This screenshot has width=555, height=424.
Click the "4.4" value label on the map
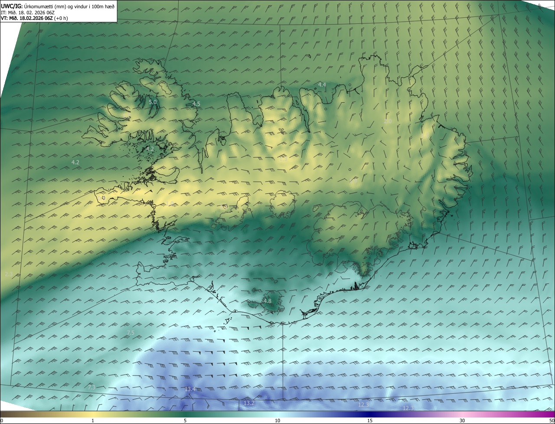click(322, 85)
